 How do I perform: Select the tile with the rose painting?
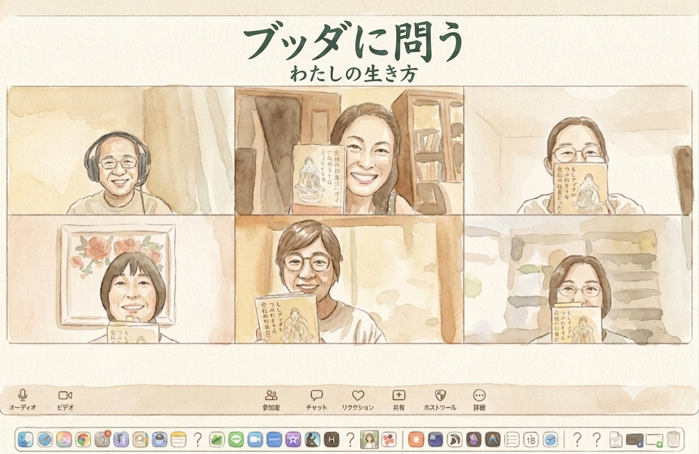(121, 279)
